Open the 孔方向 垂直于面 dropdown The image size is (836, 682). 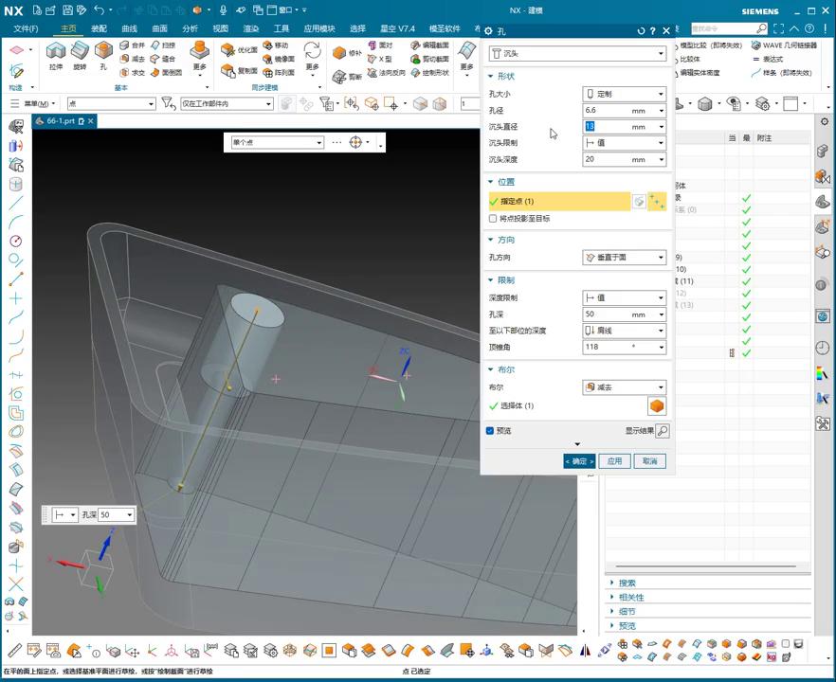[x=624, y=258]
